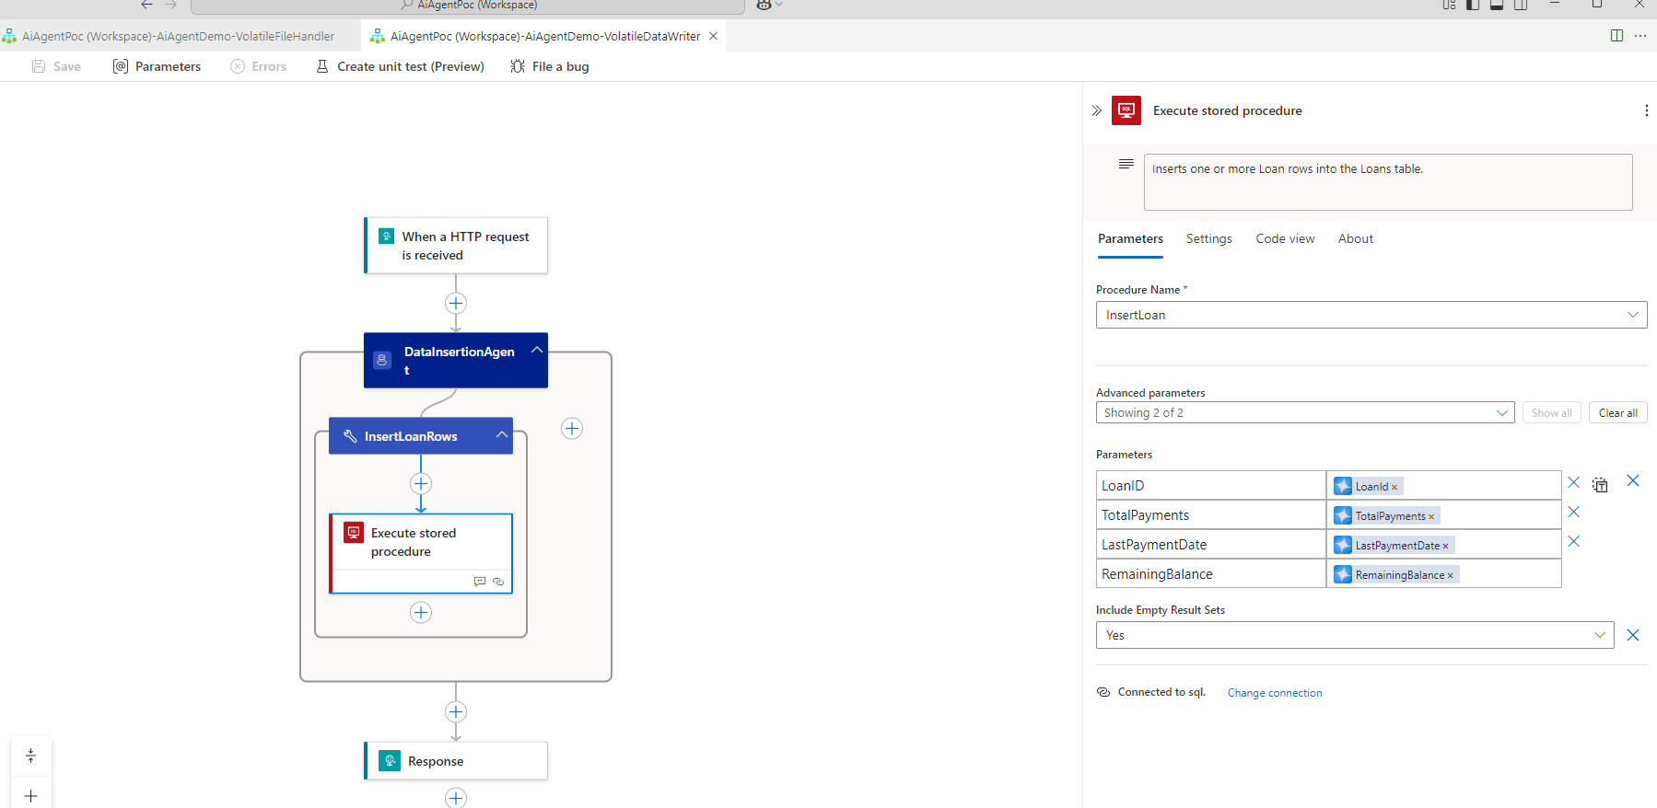Remove the LastPaymentDate parameter row
The height and width of the screenshot is (808, 1657).
click(x=1574, y=541)
